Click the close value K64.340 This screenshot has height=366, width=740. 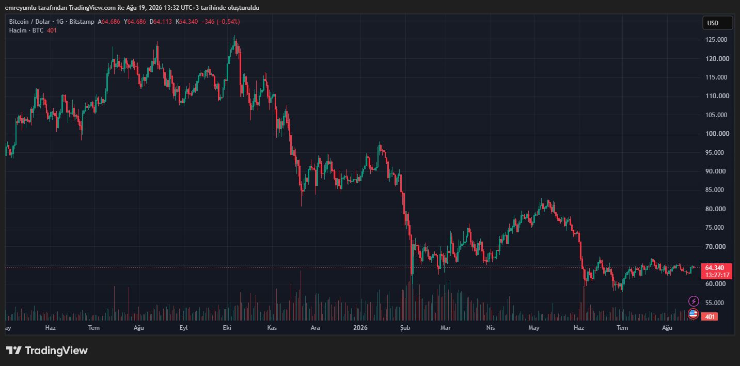(x=187, y=22)
